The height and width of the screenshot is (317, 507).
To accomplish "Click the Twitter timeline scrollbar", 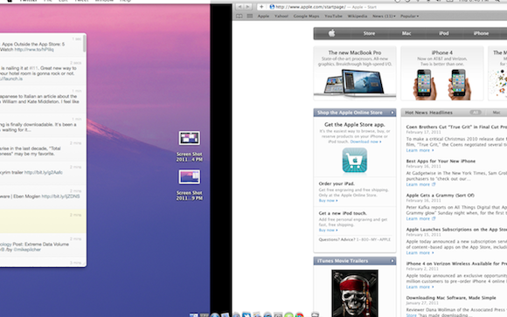I will [x=85, y=44].
